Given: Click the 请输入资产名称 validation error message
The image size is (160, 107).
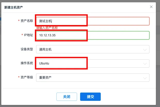Looking at the screenshot, I should pos(47,28).
